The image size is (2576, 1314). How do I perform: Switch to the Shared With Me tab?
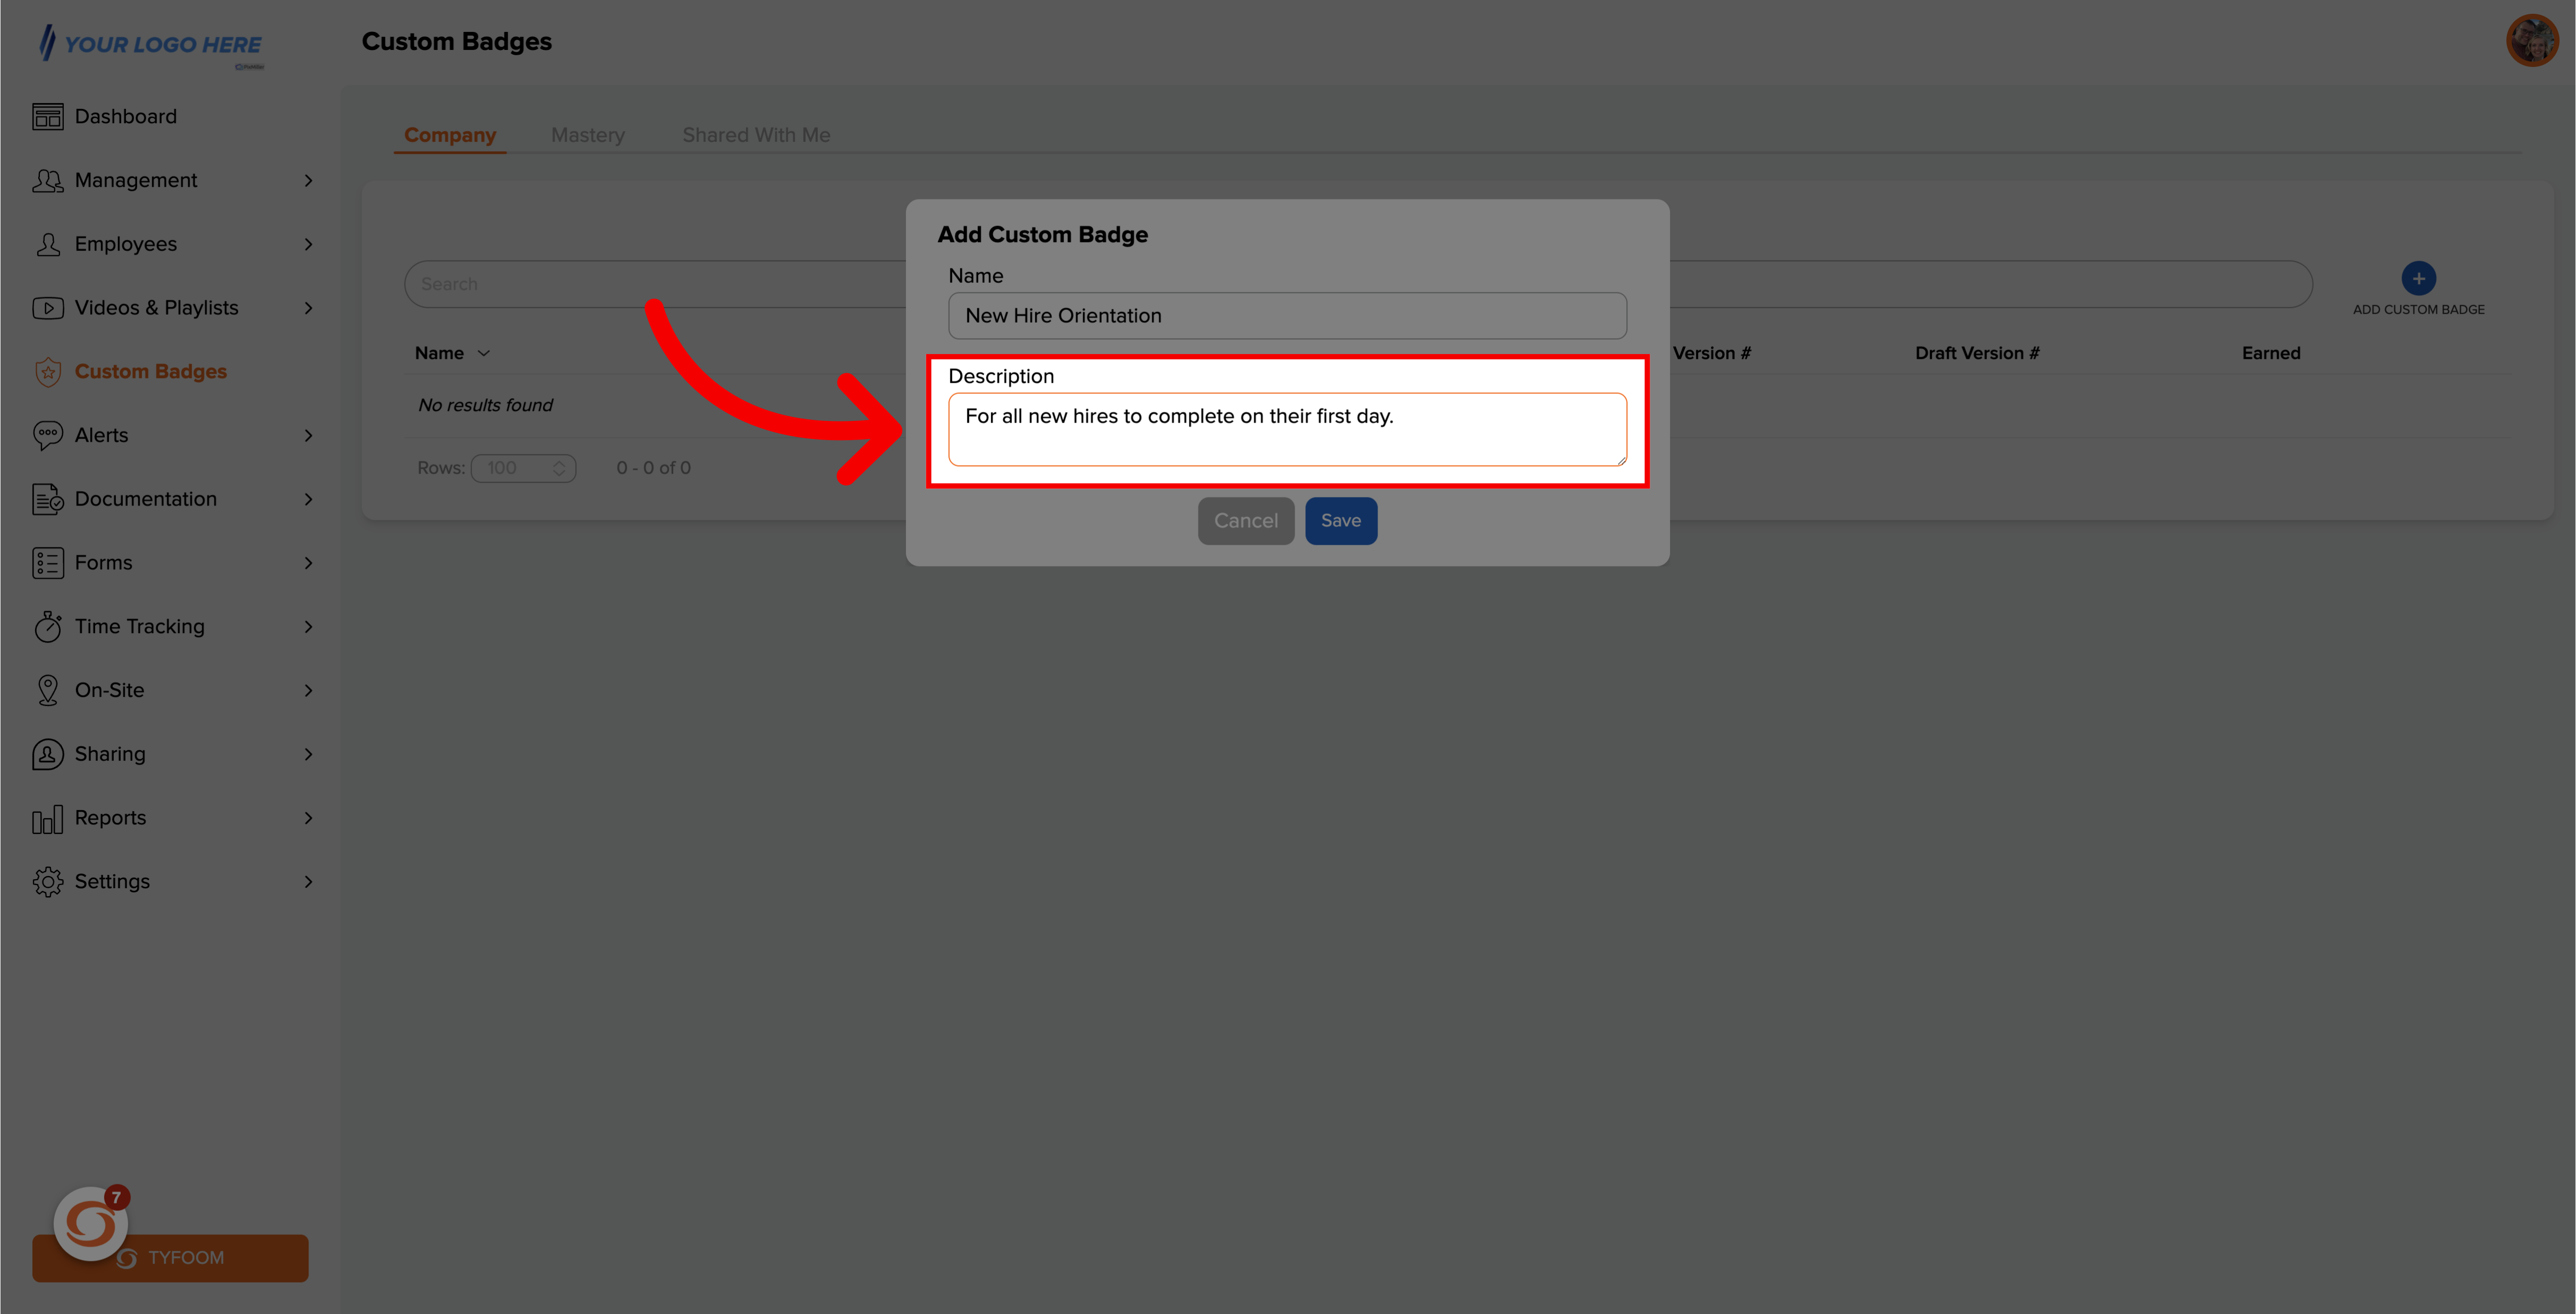coord(756,135)
